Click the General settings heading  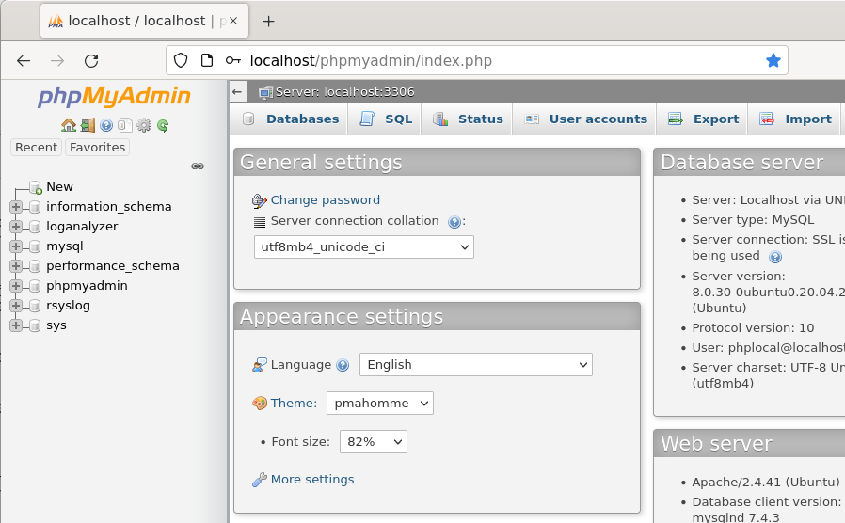point(321,162)
